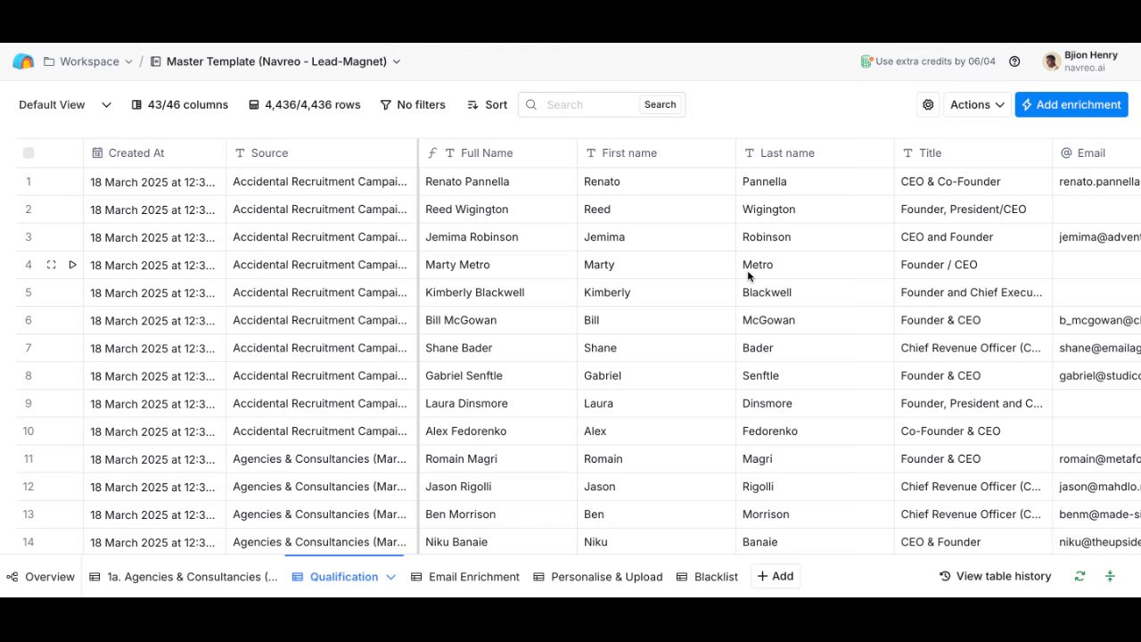The width and height of the screenshot is (1141, 642).
Task: Open the No filters control
Action: tap(413, 104)
